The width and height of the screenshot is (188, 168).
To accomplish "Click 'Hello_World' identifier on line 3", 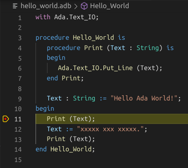I will point(93,38).
